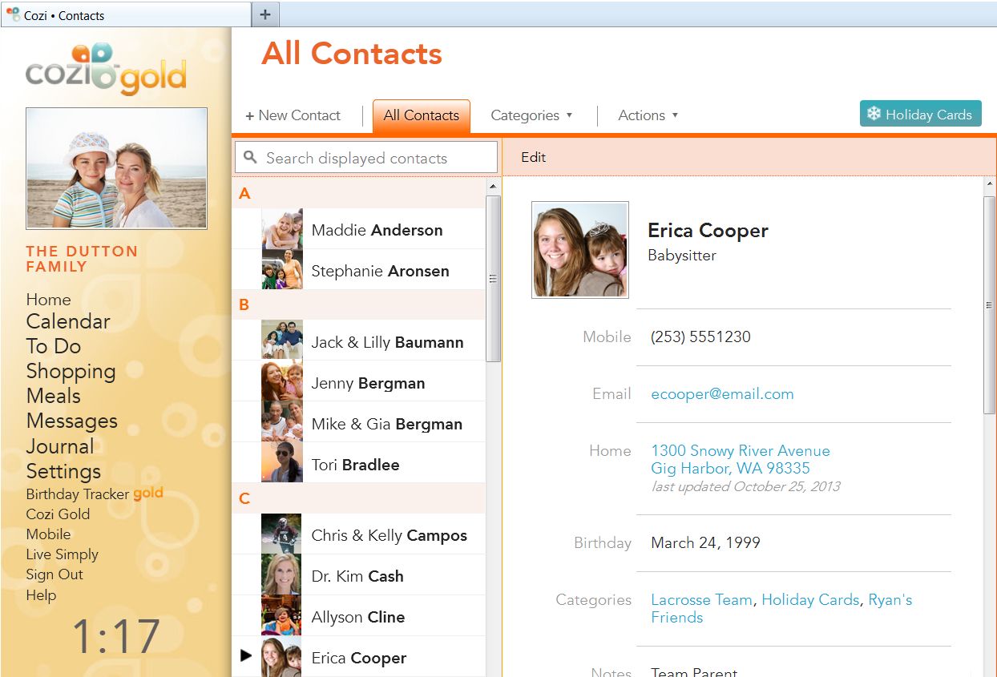Open the Dutton family photo
Screen dimensions: 997x677
click(116, 168)
